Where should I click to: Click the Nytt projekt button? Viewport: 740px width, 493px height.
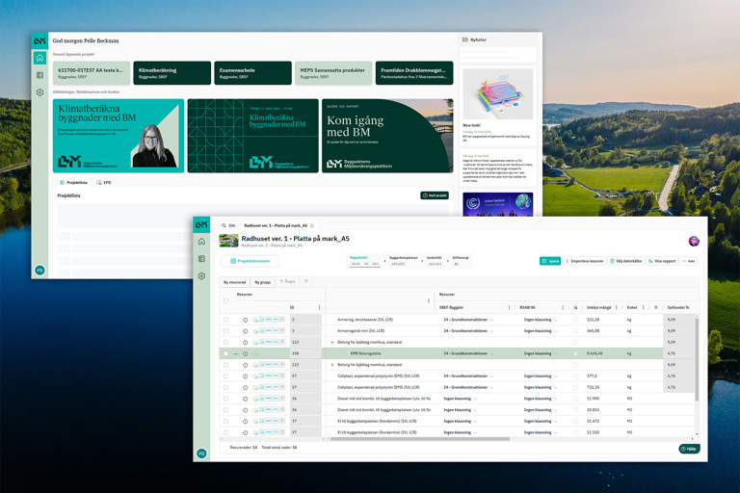coord(435,195)
